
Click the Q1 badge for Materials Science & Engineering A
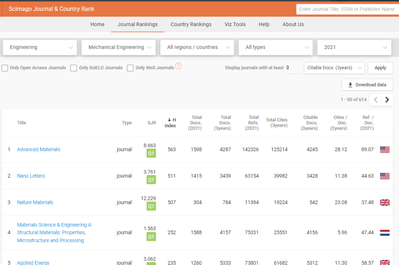(151, 237)
